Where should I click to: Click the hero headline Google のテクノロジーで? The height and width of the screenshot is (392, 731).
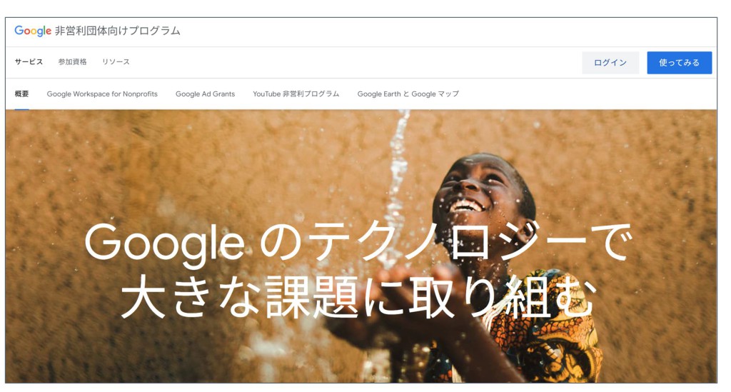click(358, 242)
